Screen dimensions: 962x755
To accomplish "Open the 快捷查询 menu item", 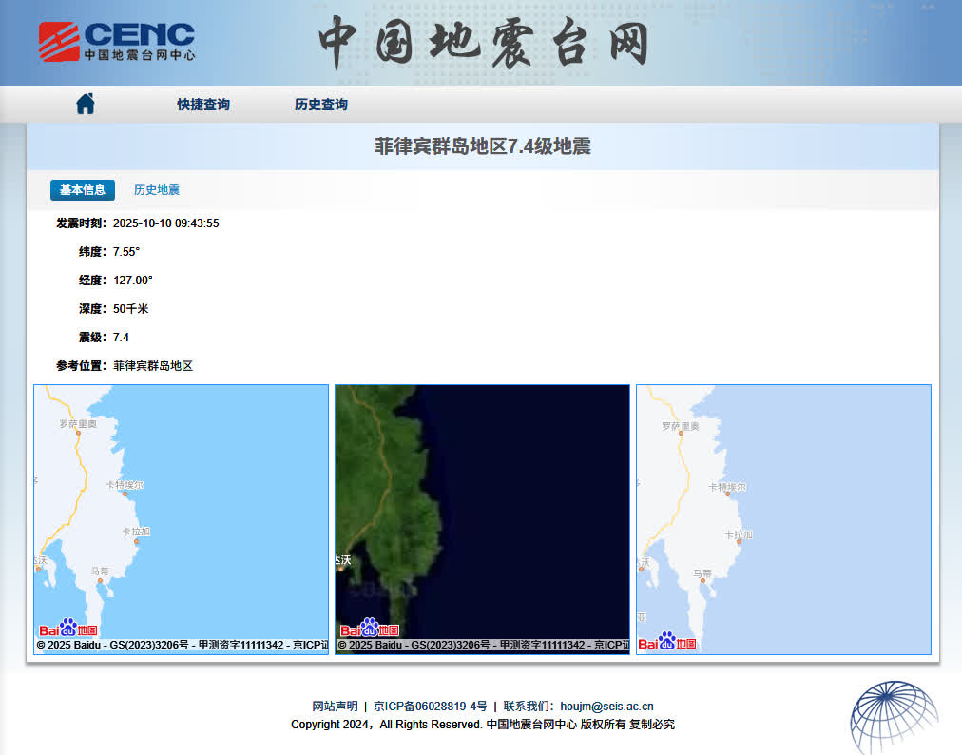I will 203,105.
